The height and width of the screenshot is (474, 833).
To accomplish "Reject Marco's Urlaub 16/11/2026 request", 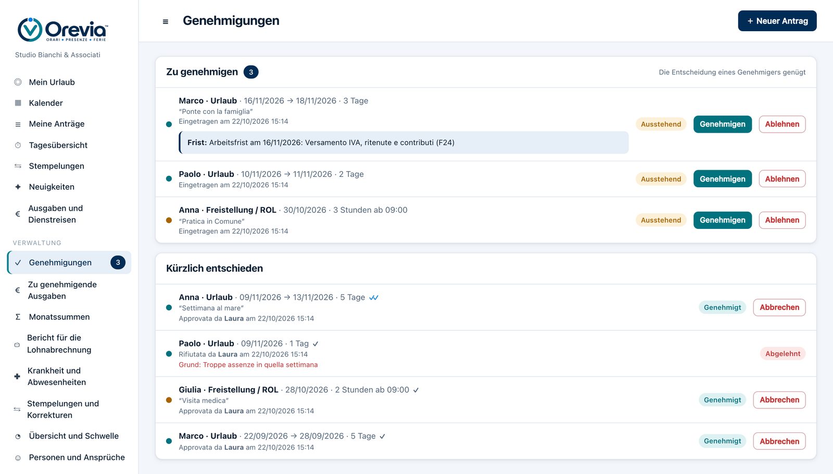I will (x=782, y=124).
